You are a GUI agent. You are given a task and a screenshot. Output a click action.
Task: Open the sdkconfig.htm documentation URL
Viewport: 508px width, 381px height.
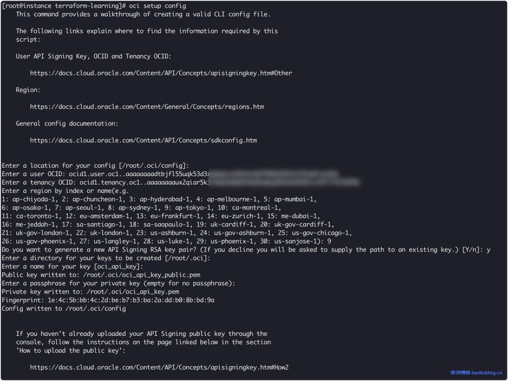click(143, 140)
